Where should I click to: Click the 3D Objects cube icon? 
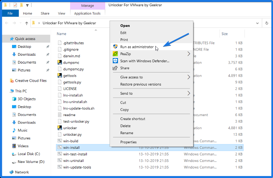point(14,99)
